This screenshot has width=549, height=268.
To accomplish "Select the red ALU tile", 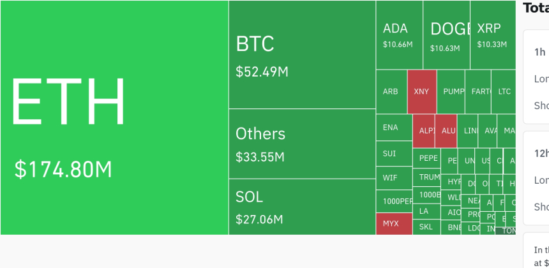I will pos(447,130).
